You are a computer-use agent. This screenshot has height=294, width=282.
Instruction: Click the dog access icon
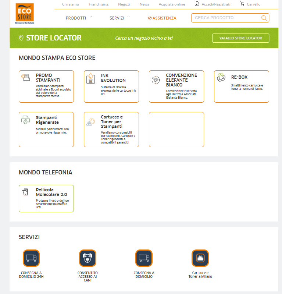click(88, 258)
